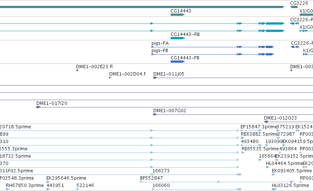Select the 375219 EST label
Viewport: 313px width, 191px height.
tap(285, 127)
